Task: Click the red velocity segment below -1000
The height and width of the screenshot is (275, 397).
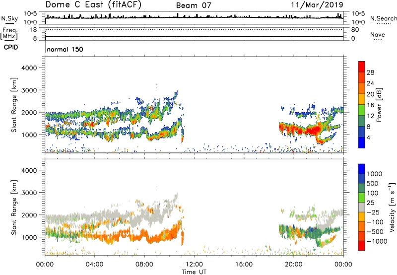Action: (x=362, y=246)
